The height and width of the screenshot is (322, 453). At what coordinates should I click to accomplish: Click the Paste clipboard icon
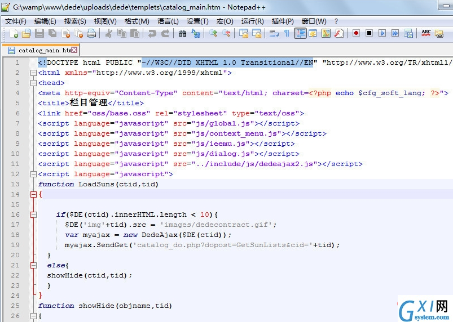[135, 33]
